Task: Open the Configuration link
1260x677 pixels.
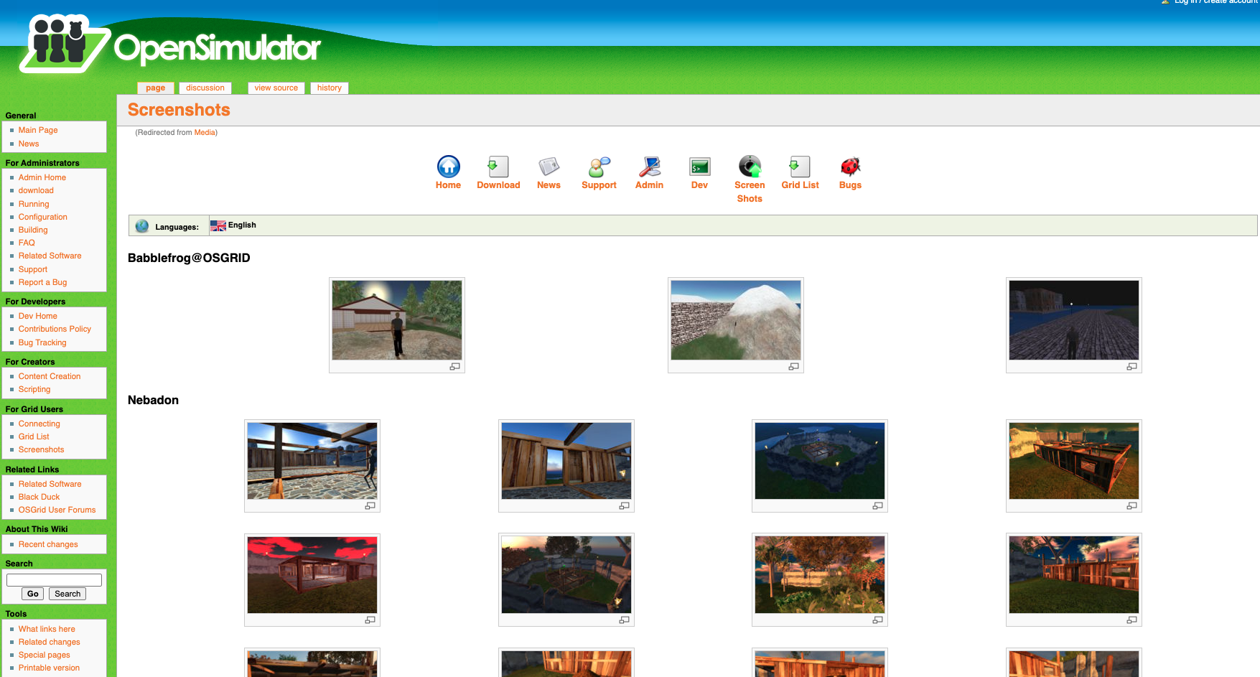Action: point(43,217)
